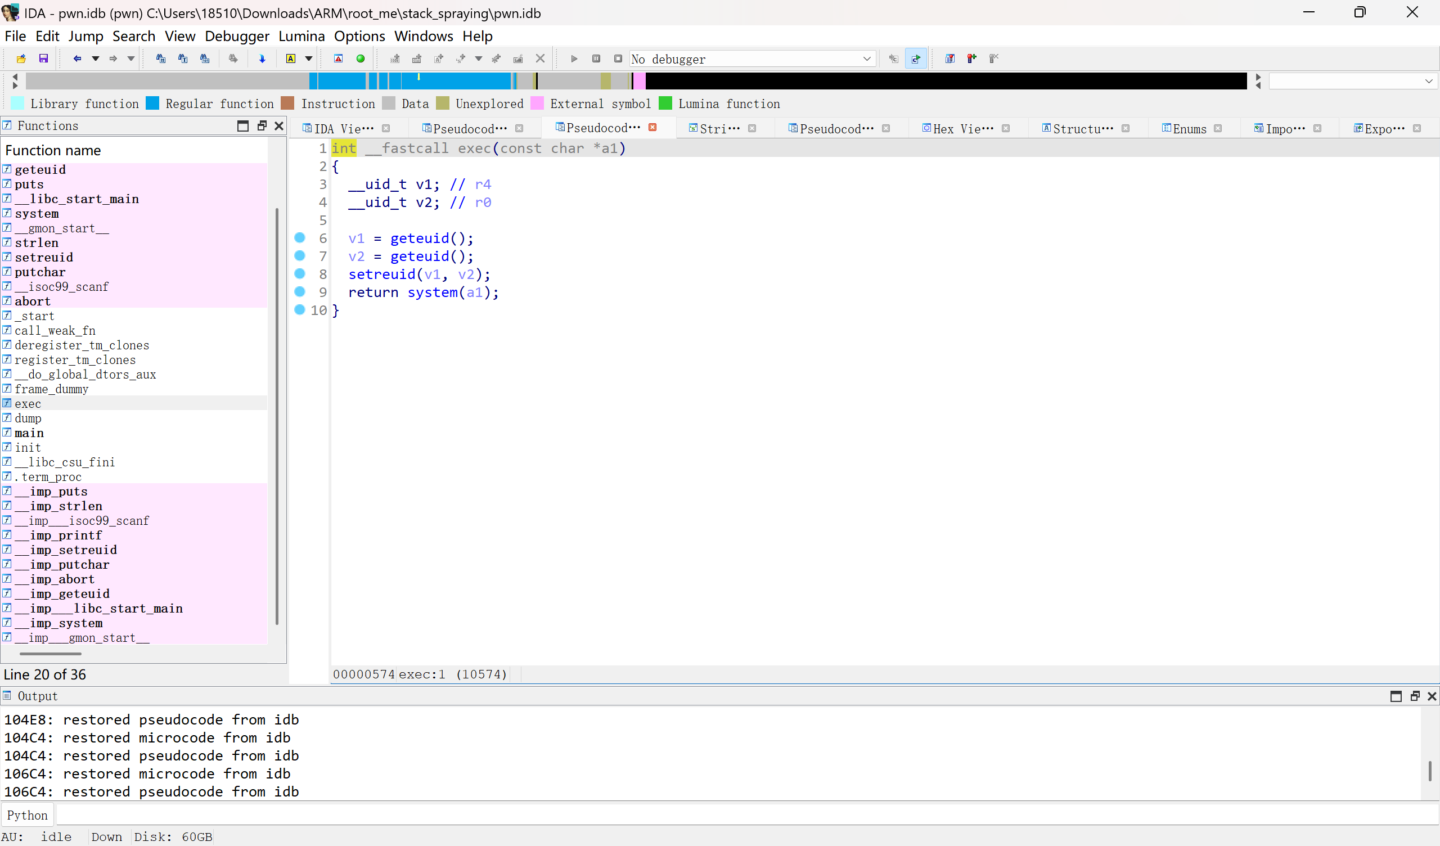Switch to the Strings tab

[x=719, y=129]
